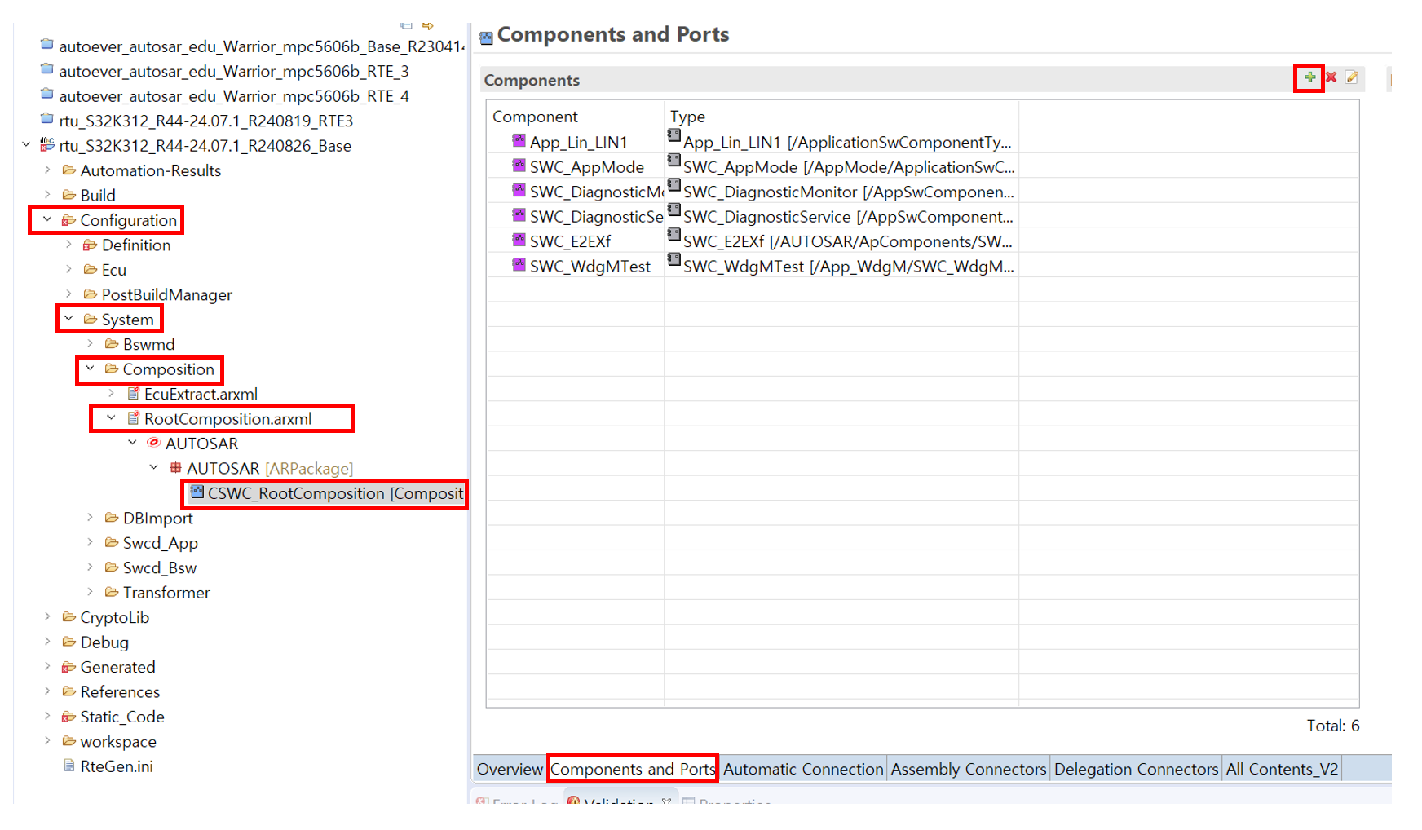Expand the EcuExtract.arxml node

(x=112, y=393)
